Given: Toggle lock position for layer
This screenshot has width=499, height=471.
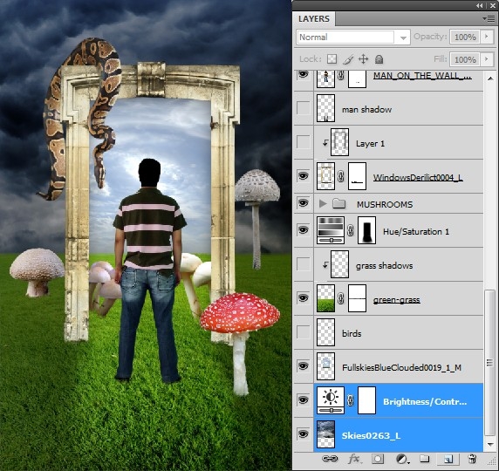Looking at the screenshot, I should pos(363,59).
